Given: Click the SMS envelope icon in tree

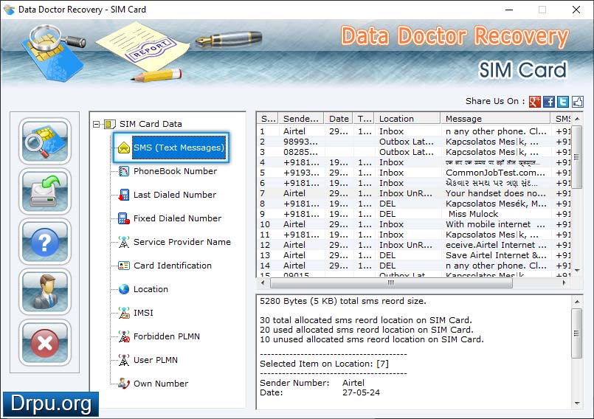Looking at the screenshot, I should tap(123, 148).
